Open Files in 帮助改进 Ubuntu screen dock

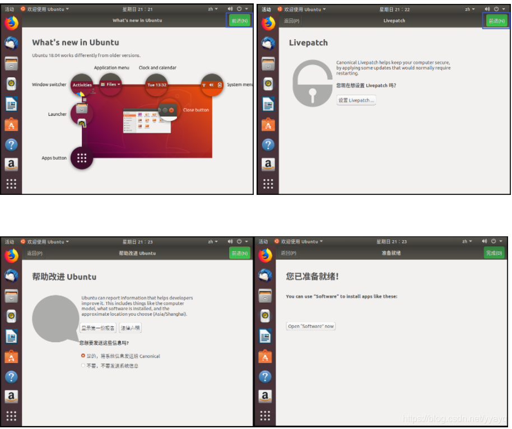click(11, 296)
